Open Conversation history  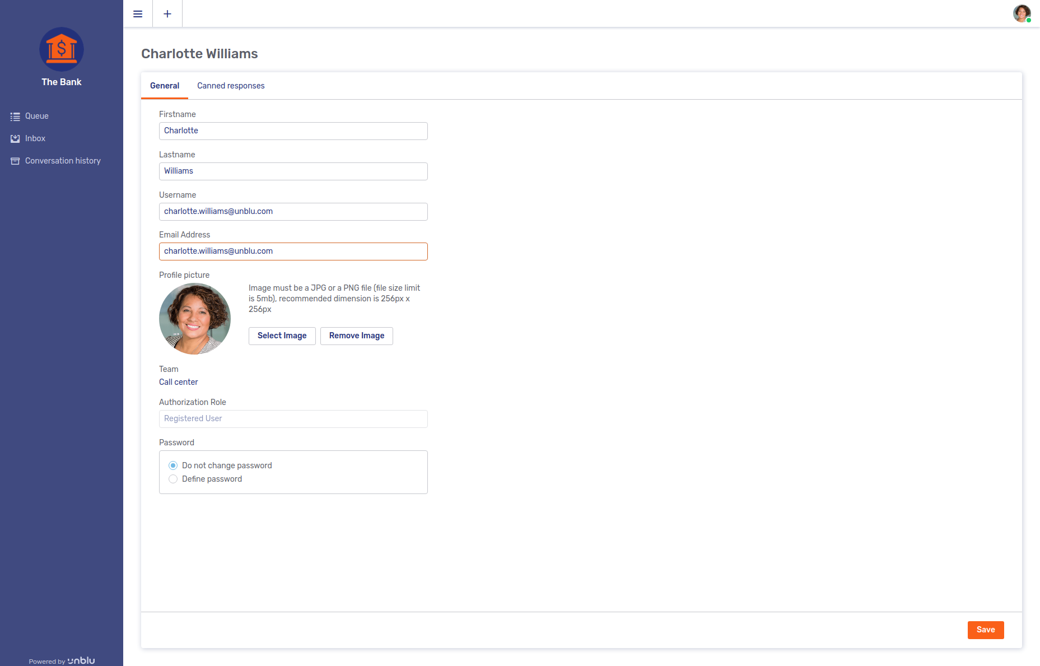click(63, 161)
